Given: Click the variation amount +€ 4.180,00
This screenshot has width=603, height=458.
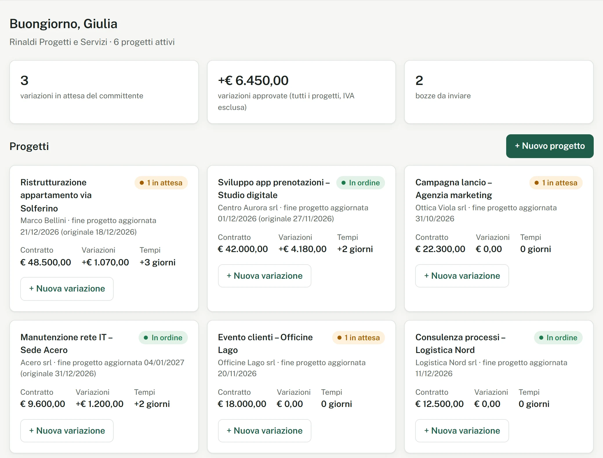Looking at the screenshot, I should [302, 249].
